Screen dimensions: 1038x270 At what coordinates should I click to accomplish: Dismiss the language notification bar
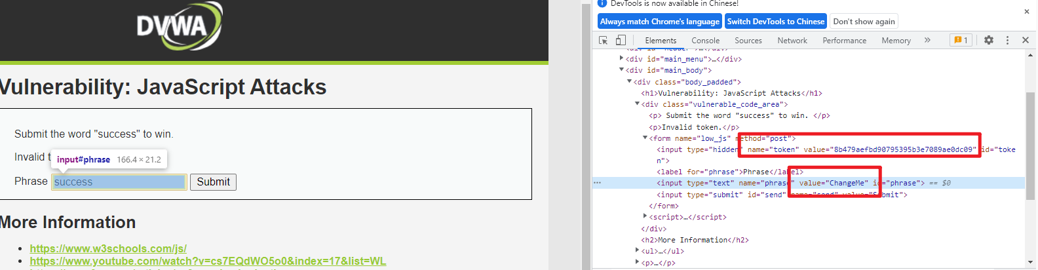click(1026, 11)
